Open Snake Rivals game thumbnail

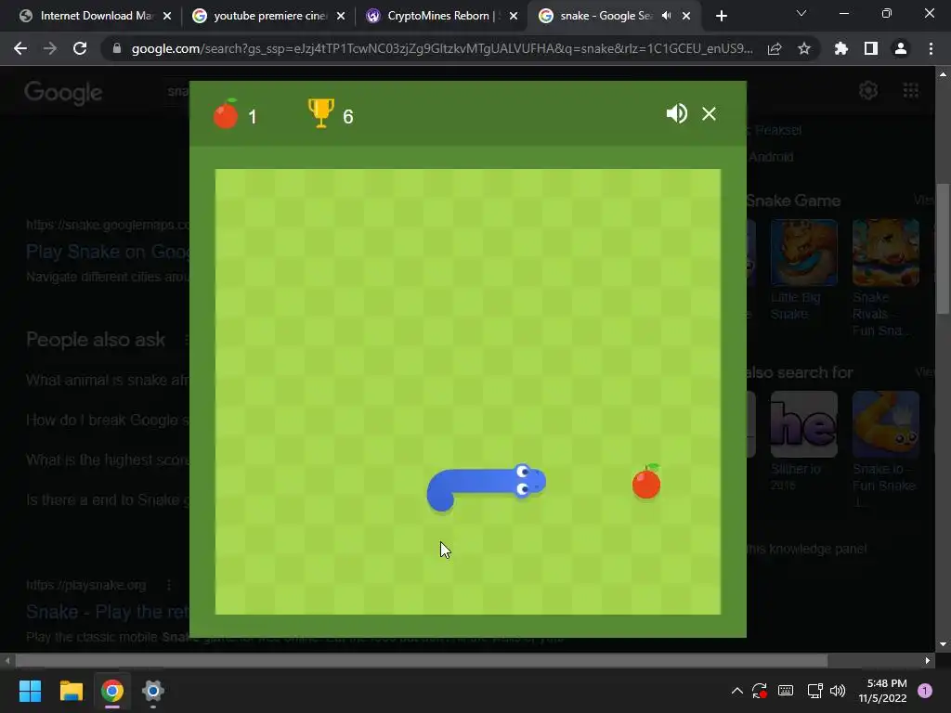(885, 253)
